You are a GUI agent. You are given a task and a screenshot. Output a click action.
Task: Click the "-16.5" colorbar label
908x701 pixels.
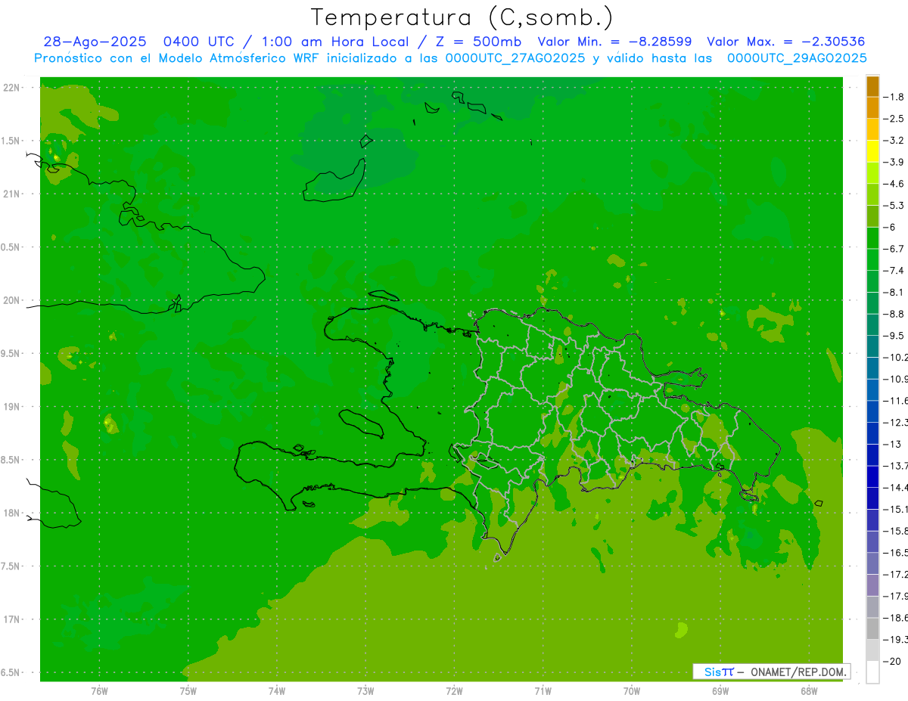point(896,553)
